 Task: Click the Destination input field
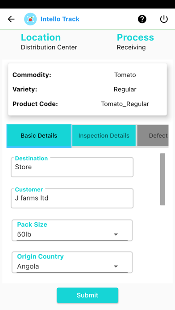(x=72, y=167)
